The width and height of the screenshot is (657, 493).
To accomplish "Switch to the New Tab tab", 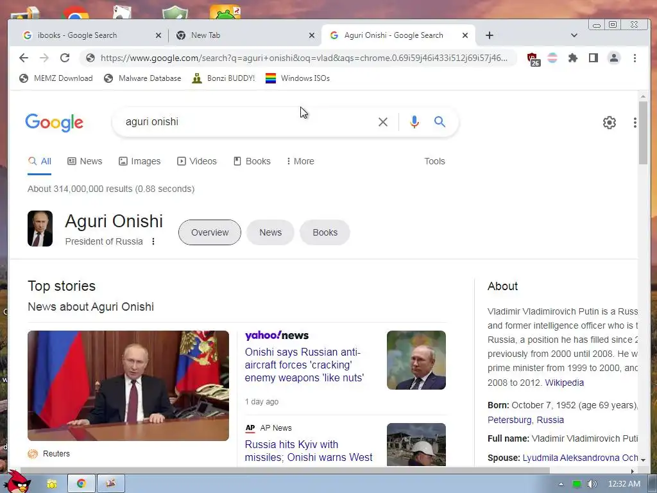I will (x=243, y=35).
